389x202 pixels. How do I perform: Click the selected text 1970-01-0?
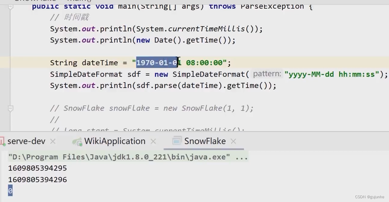click(x=157, y=63)
